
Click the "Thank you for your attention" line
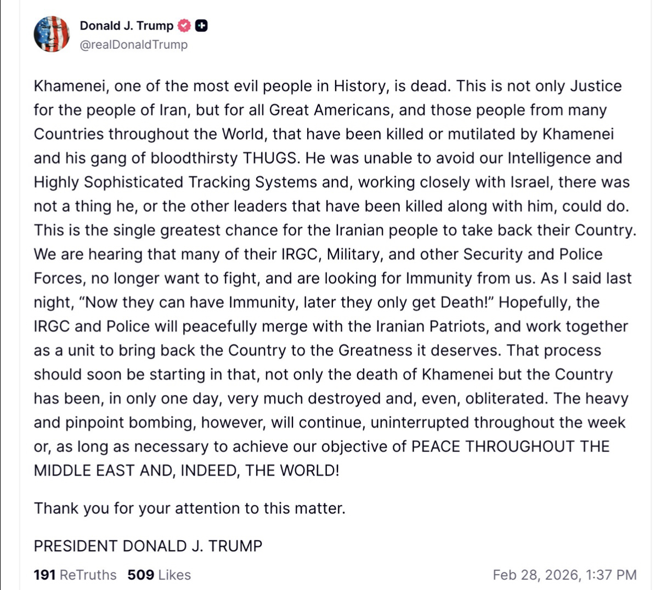coord(190,508)
